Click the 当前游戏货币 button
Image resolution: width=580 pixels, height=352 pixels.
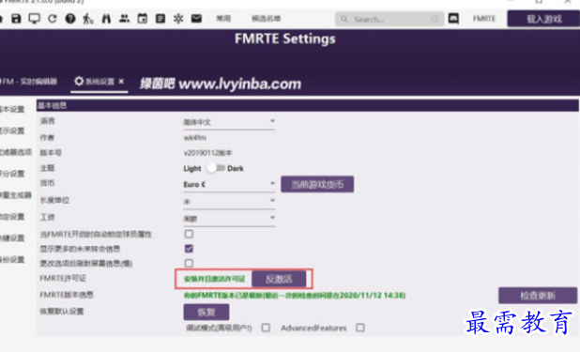pos(317,184)
